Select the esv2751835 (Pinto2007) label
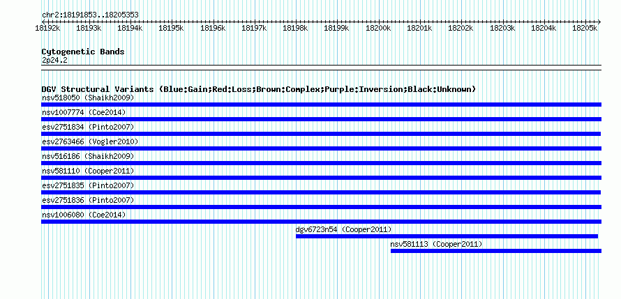Viewport: 621px width, 299px height. 88,185
